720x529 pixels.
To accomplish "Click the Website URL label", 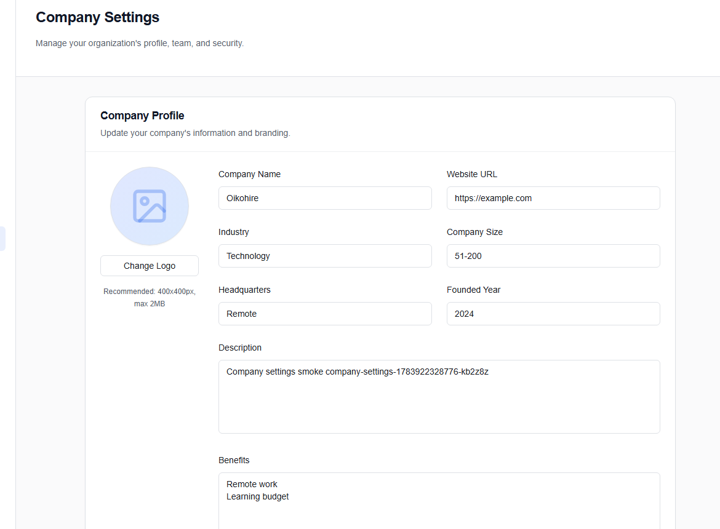I will pos(471,174).
